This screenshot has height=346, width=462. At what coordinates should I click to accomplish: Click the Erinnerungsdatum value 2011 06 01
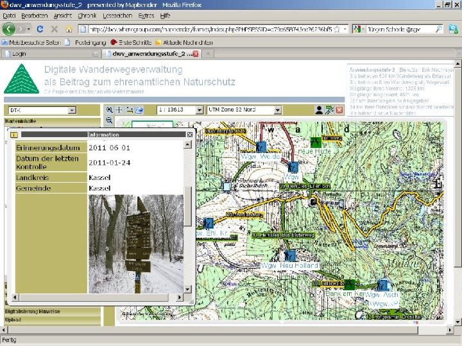tap(109, 148)
